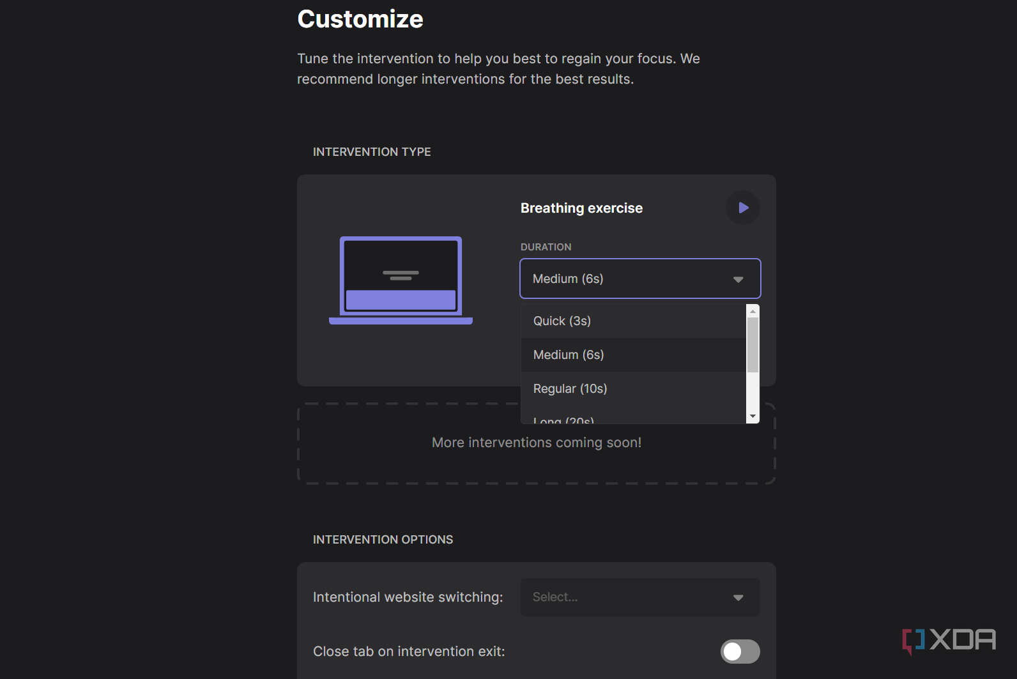The width and height of the screenshot is (1017, 679).
Task: Click the DURATION label
Action: click(546, 247)
